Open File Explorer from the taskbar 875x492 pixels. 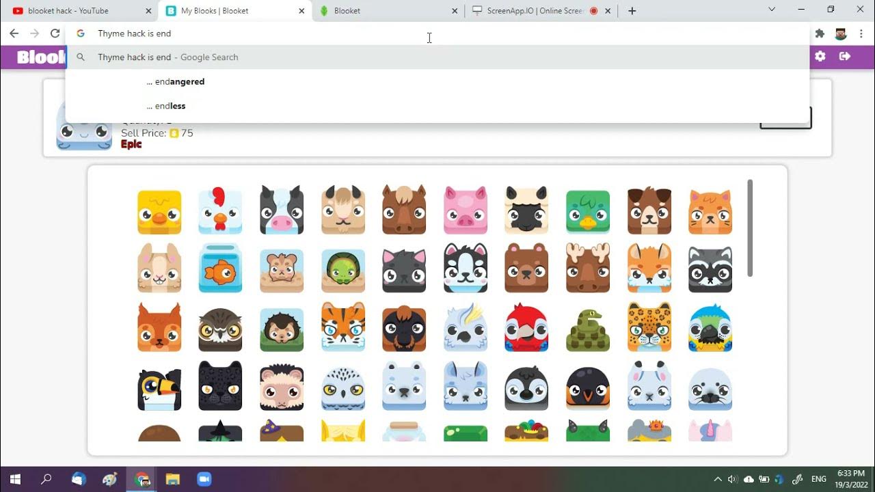173,479
